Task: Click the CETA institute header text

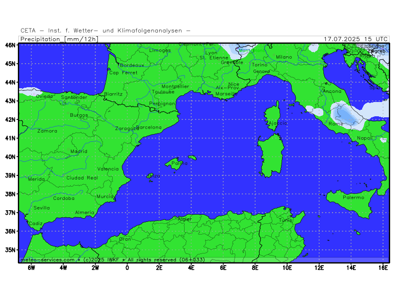Action: [106, 31]
